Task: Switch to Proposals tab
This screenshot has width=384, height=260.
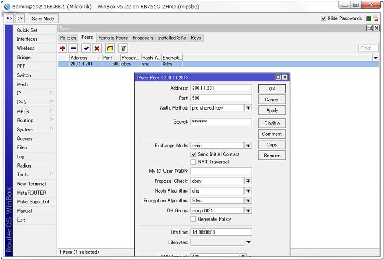Action: pyautogui.click(x=143, y=38)
